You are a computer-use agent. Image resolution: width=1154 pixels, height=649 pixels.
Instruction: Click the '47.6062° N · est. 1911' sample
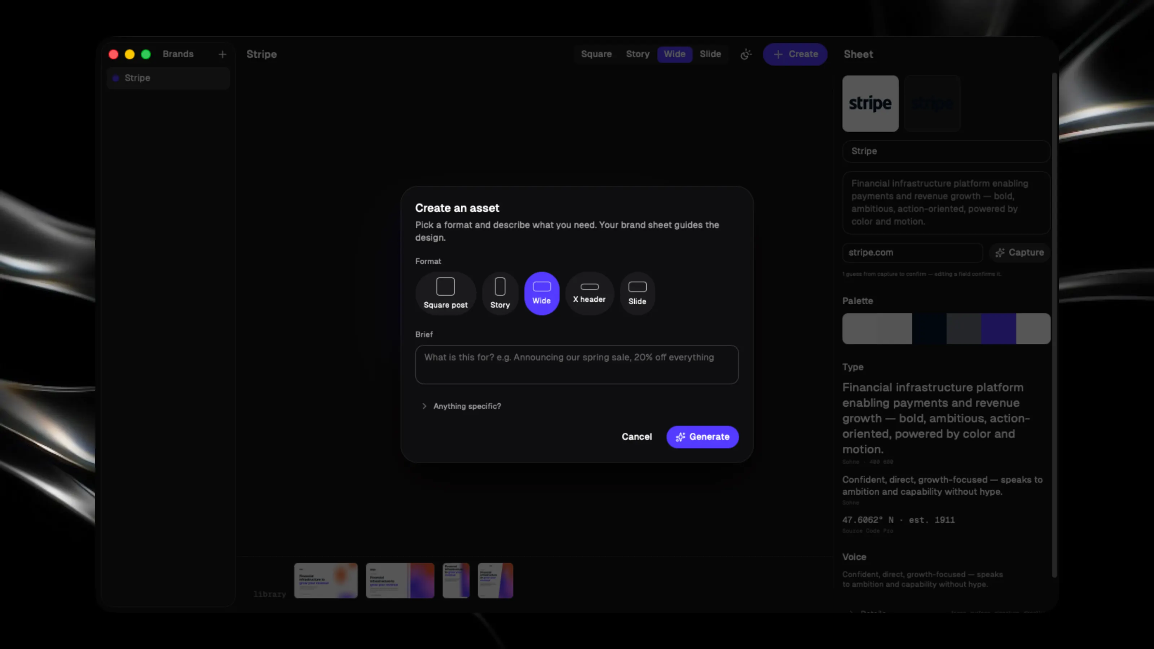point(898,520)
